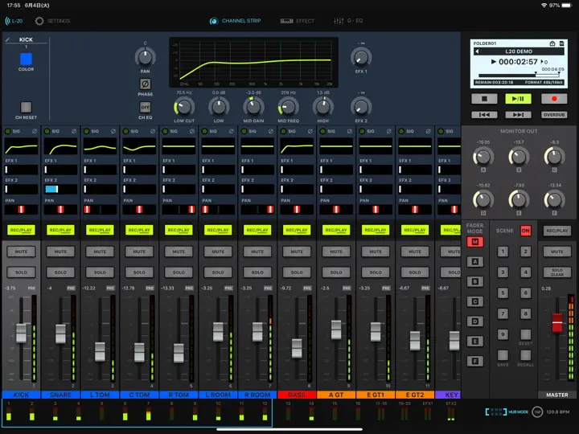This screenshot has width=579, height=434.
Task: Pick the blue channel COLOR swatch
Action: click(x=26, y=59)
